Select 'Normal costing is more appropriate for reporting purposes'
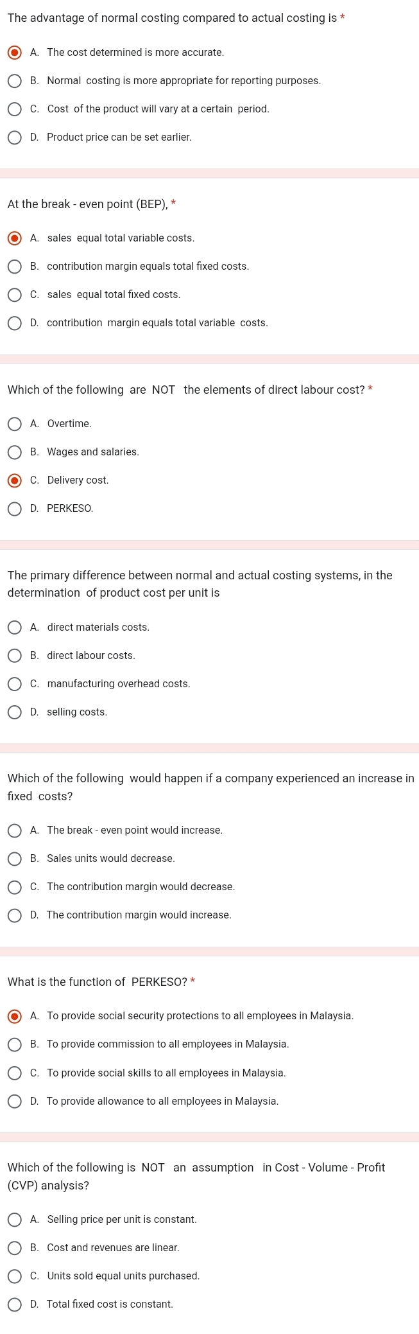The height and width of the screenshot is (1334, 419). 14,81
